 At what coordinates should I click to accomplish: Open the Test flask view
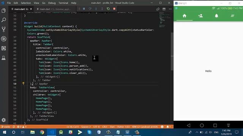4,58
